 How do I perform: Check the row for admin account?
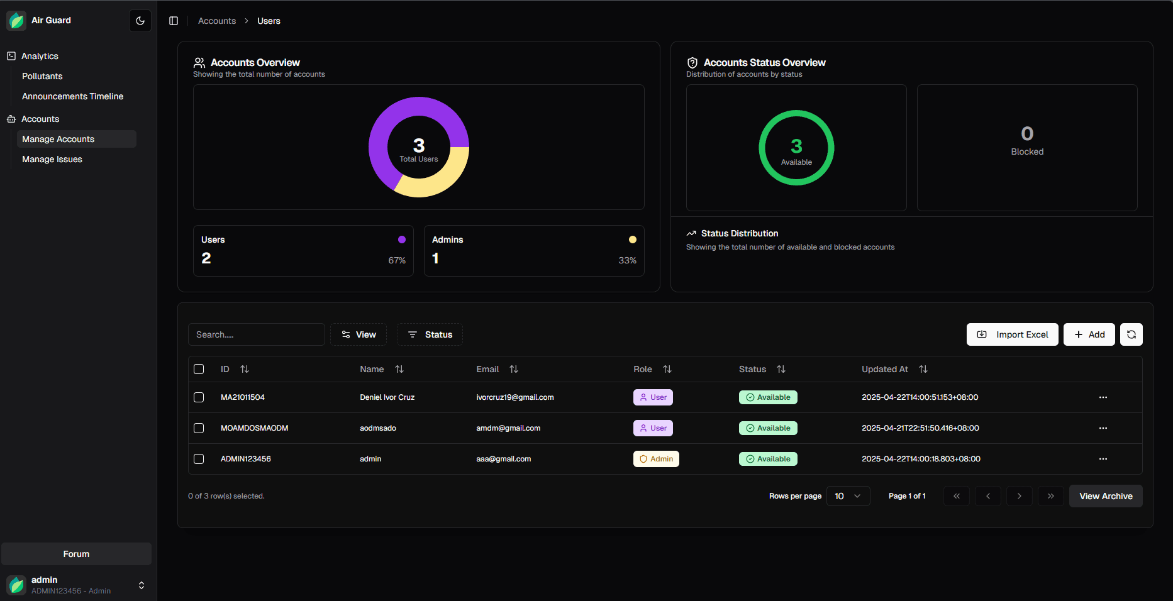tap(199, 459)
